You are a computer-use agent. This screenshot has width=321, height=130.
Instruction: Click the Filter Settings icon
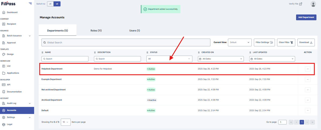coord(272,43)
